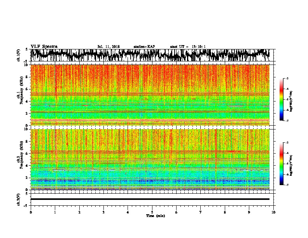The height and width of the screenshot is (238, 308).
Task: Click the ch.1 spectrogram color scale bar
Action: coord(281,100)
